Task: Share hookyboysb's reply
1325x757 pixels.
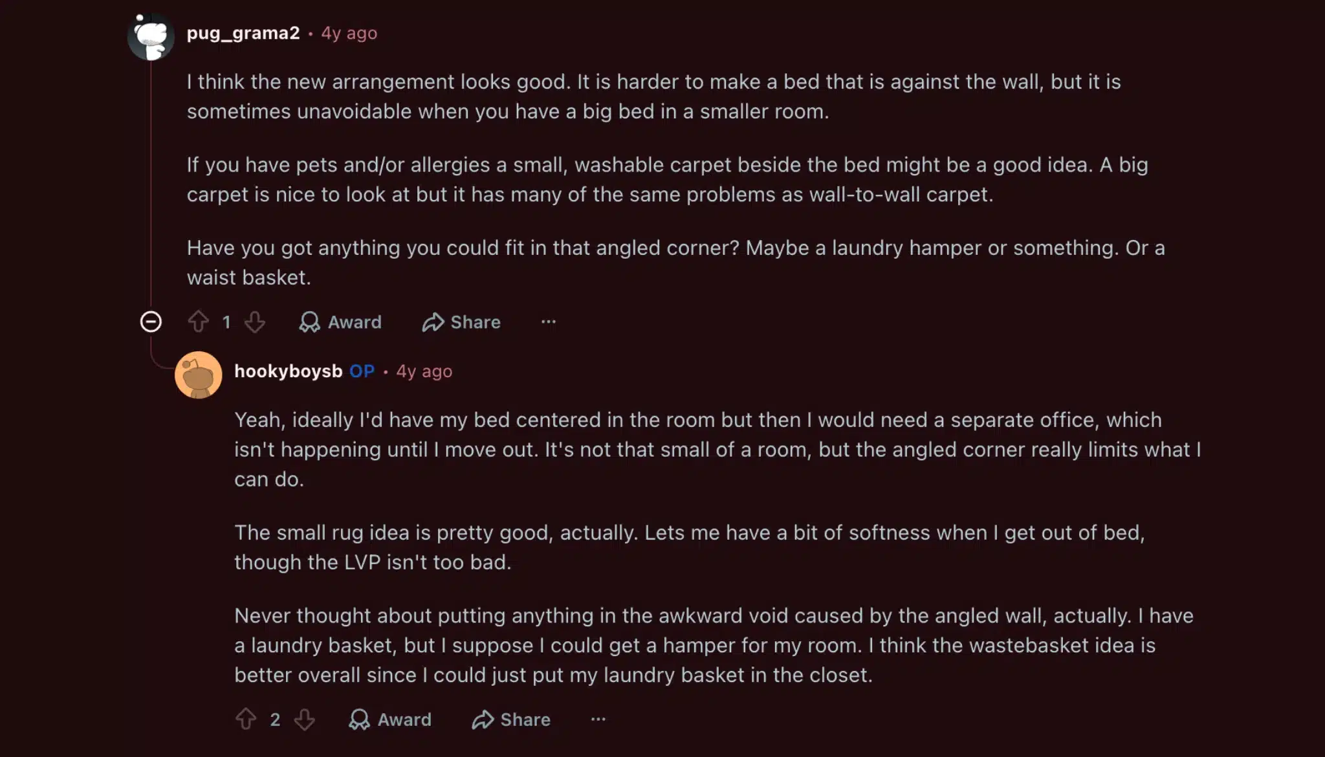Action: coord(511,719)
